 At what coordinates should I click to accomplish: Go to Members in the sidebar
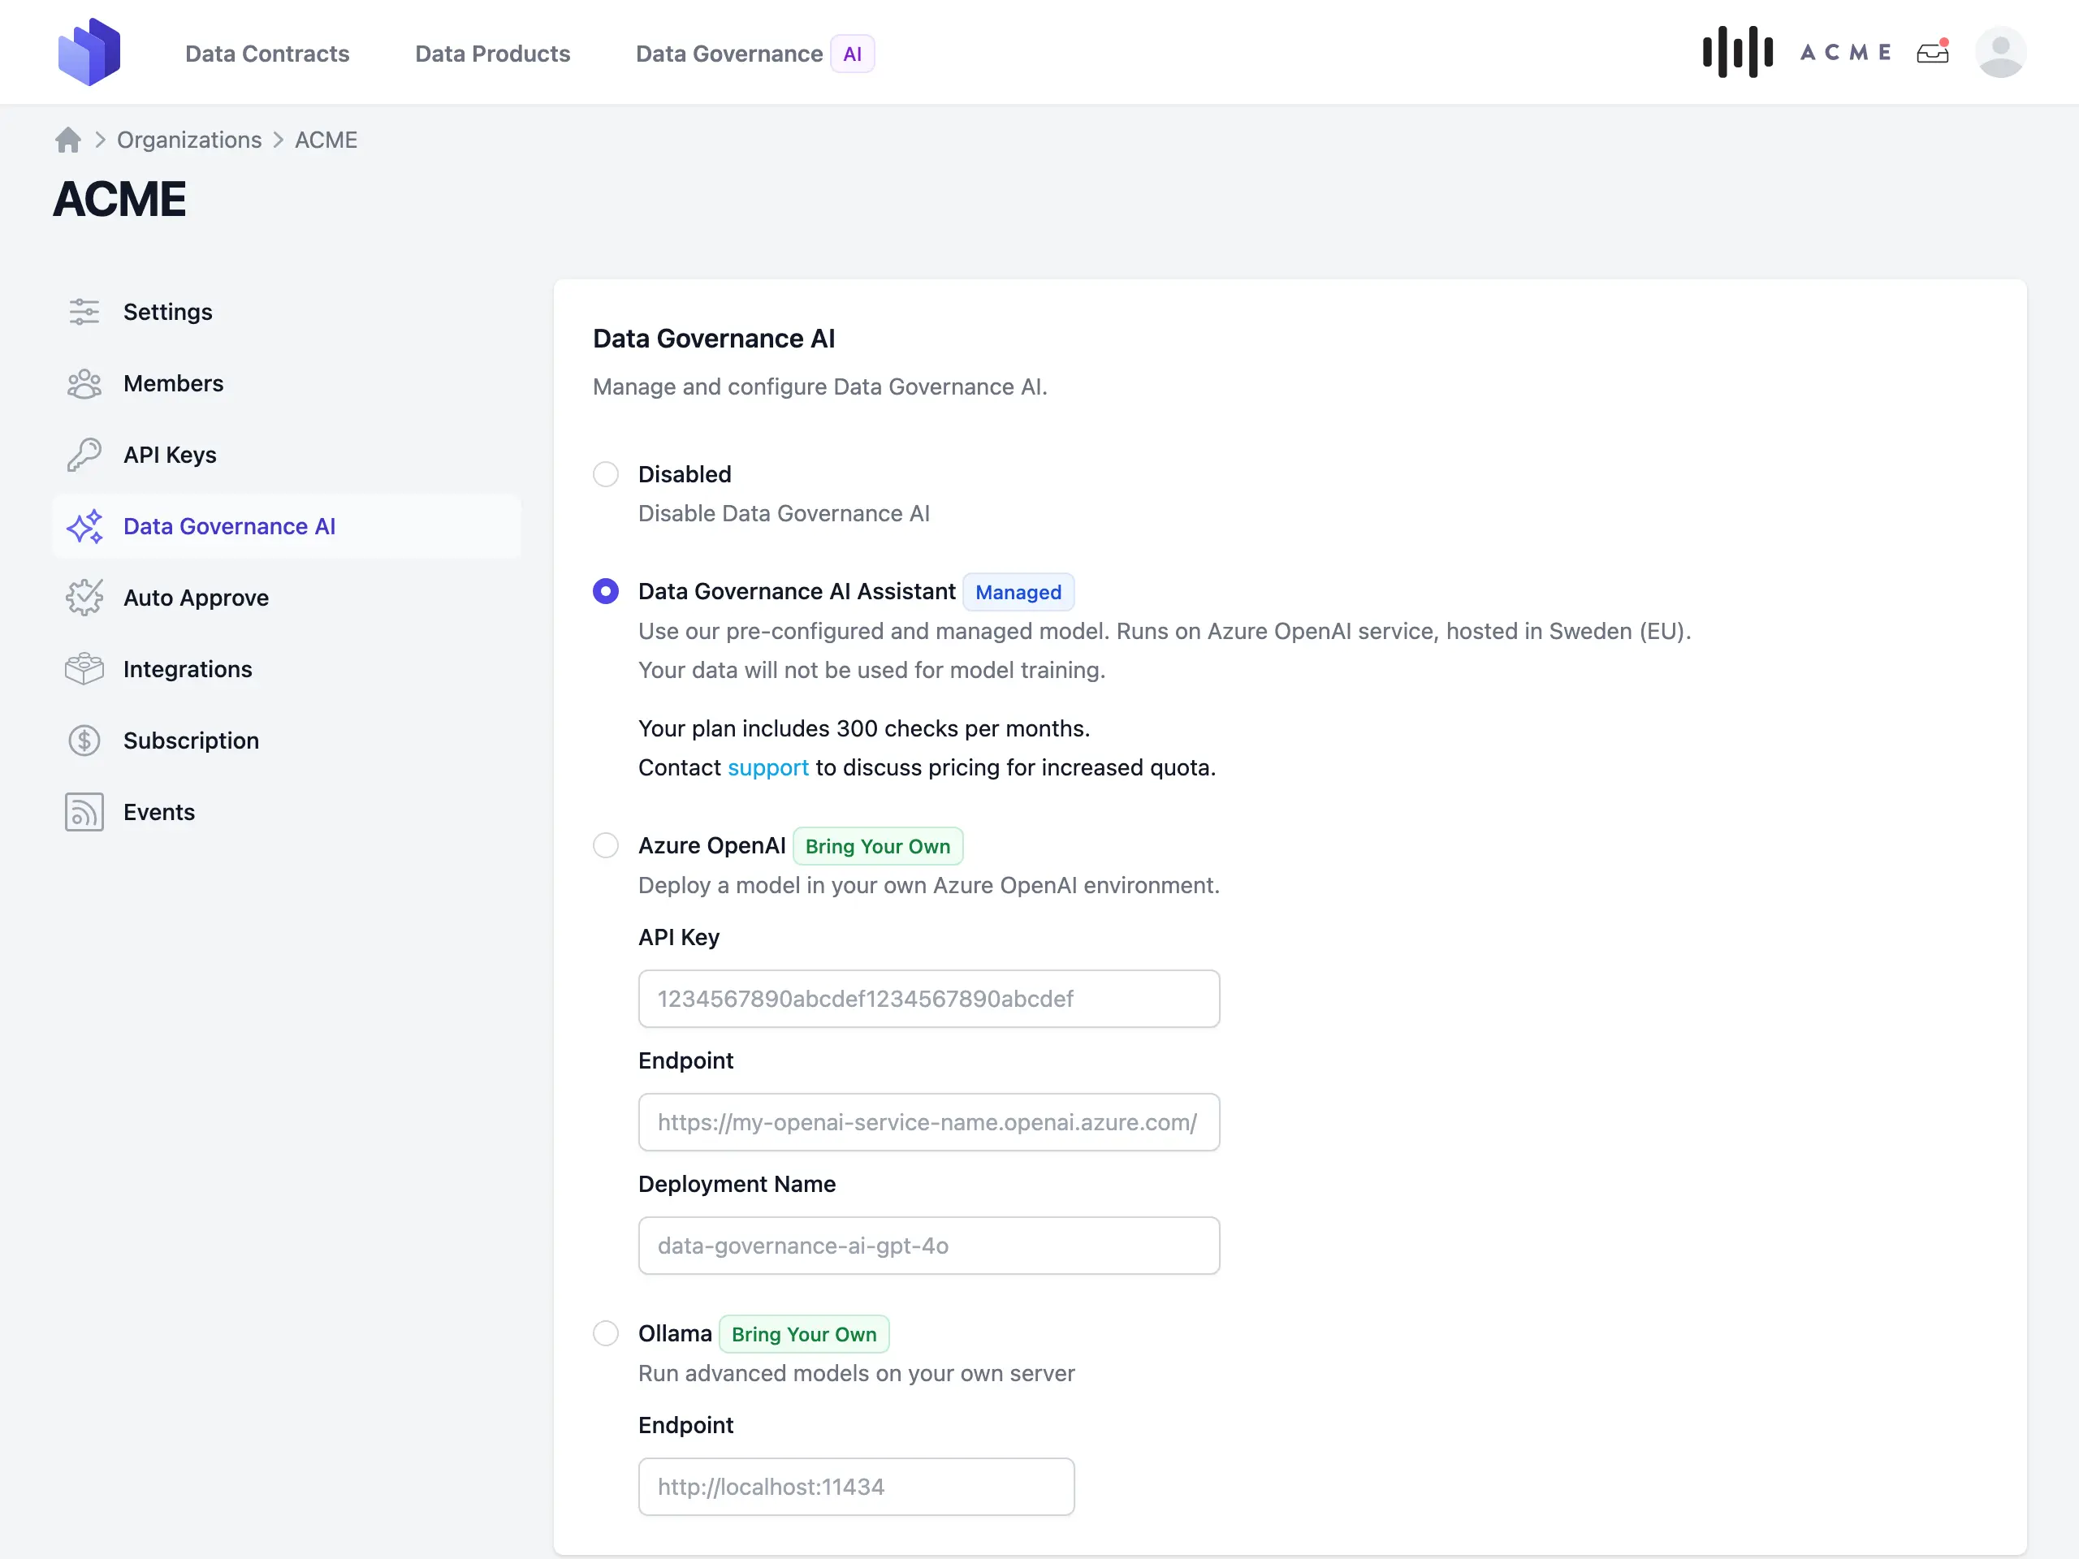click(287, 383)
